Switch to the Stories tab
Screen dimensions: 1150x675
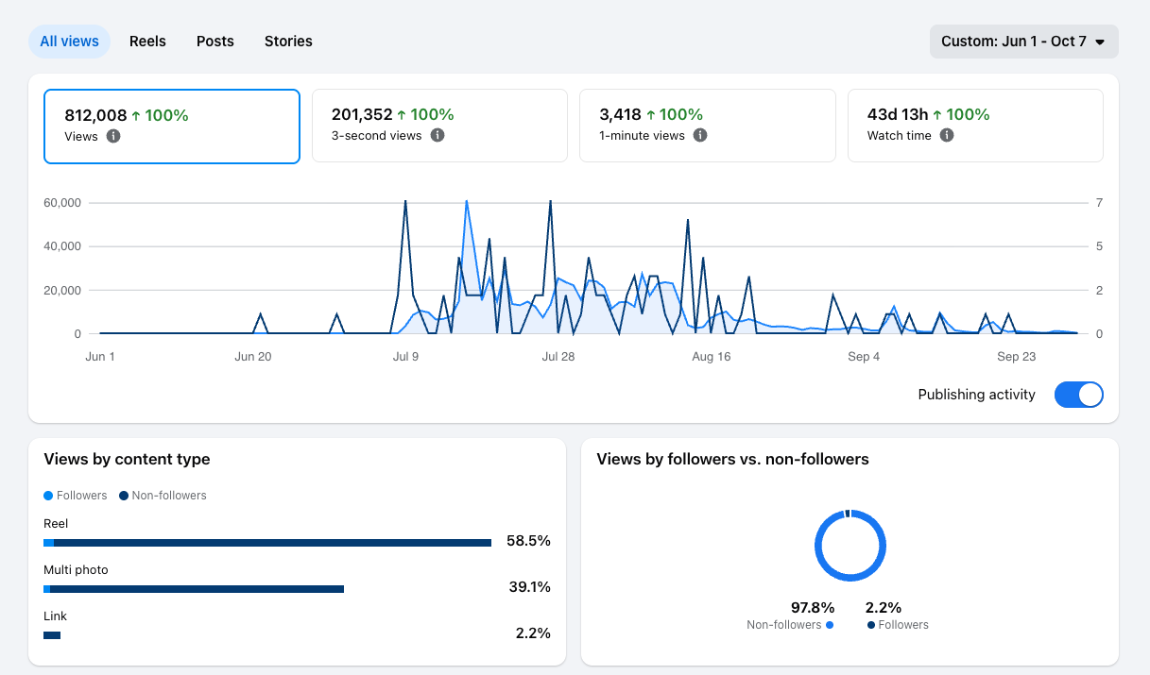click(288, 42)
